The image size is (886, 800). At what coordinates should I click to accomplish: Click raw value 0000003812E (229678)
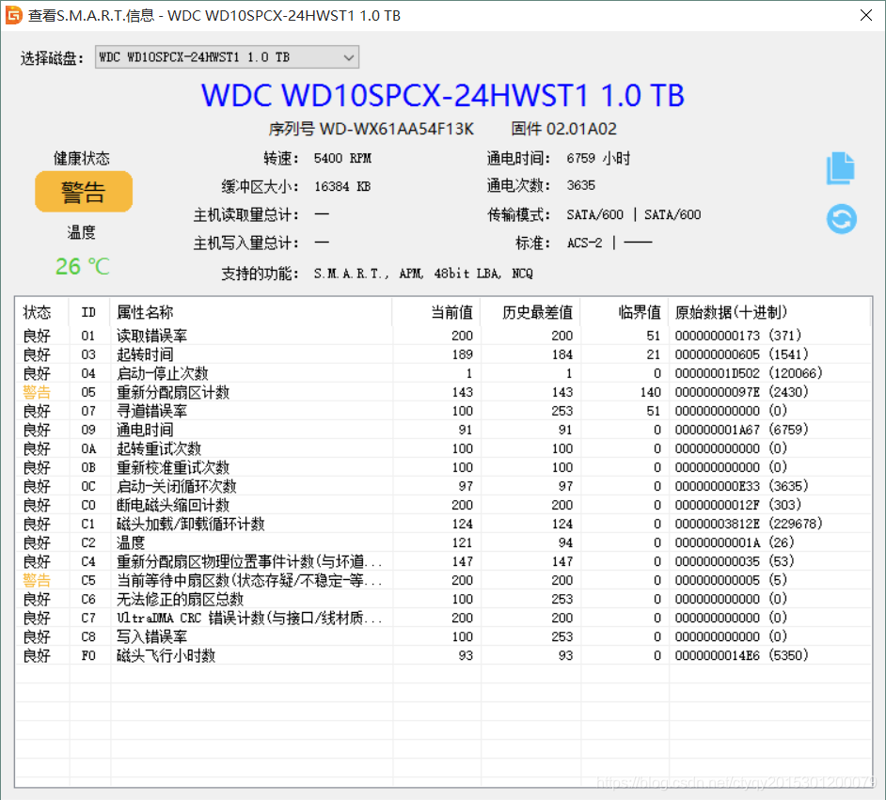pyautogui.click(x=749, y=524)
